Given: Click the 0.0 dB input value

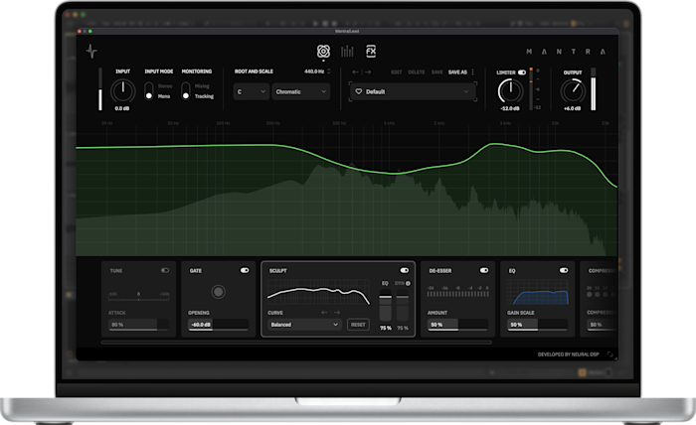Looking at the screenshot, I should pos(122,108).
